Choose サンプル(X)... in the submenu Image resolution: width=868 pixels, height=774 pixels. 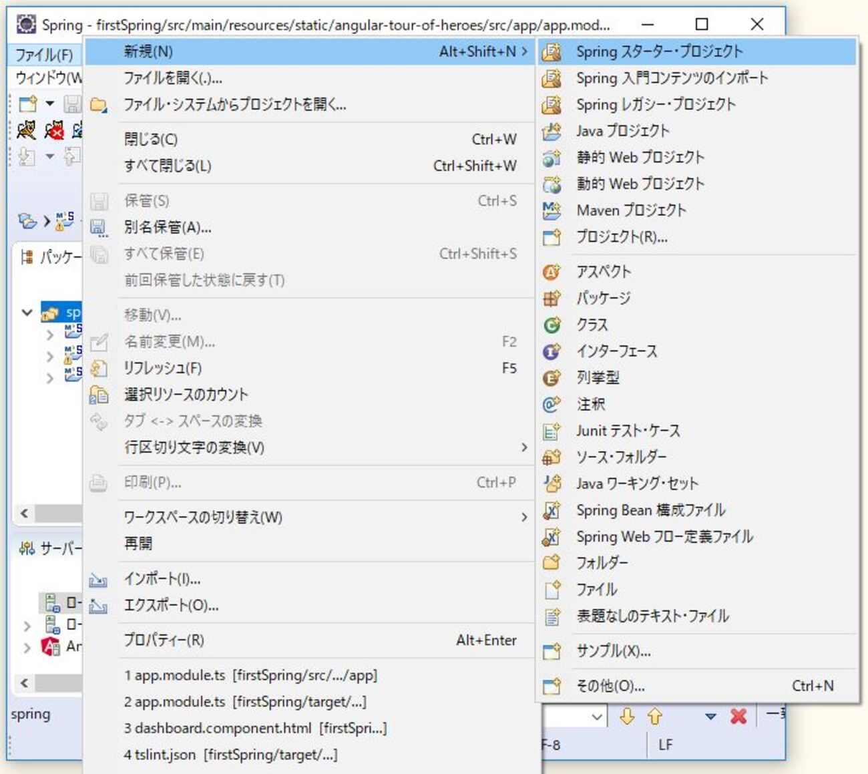pos(697,651)
